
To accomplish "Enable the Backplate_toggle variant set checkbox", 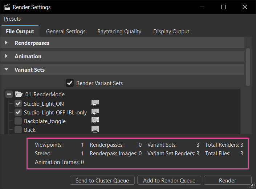I will tap(18, 121).
